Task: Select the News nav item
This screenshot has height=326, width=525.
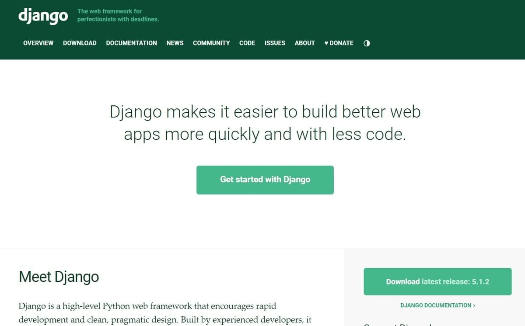Action: pyautogui.click(x=175, y=43)
